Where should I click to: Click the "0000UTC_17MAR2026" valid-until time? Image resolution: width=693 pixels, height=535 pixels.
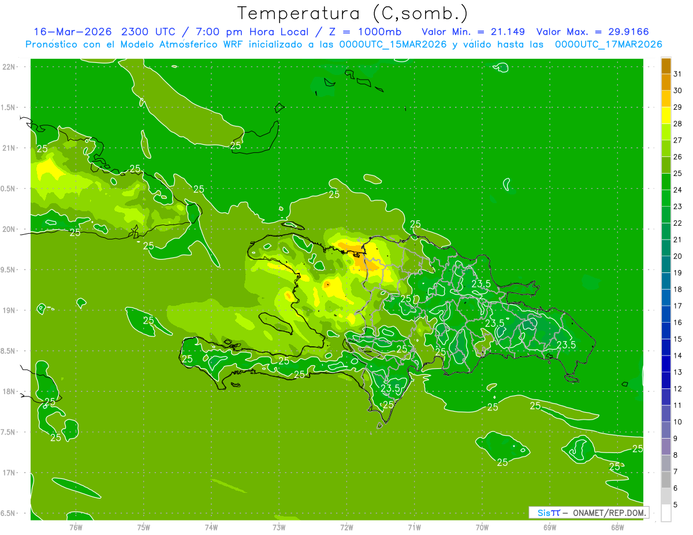609,44
